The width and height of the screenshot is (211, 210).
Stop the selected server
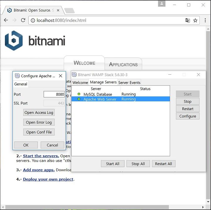click(x=188, y=101)
